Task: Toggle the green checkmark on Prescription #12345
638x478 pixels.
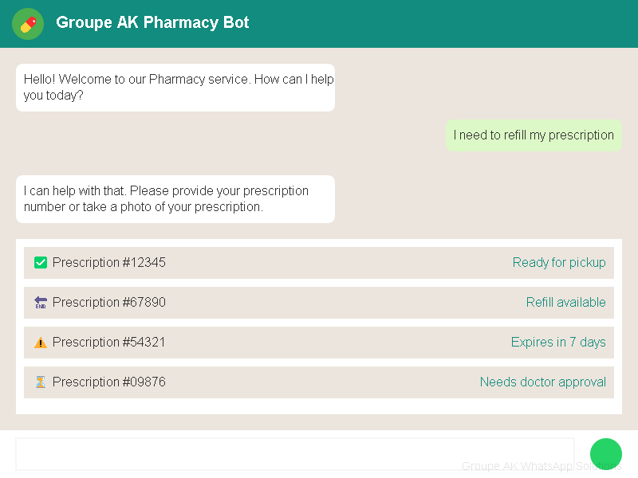Action: (41, 262)
